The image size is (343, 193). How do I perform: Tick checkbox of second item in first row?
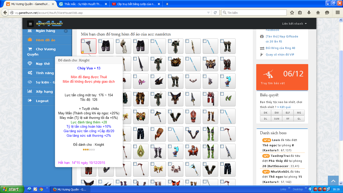coord(100,41)
